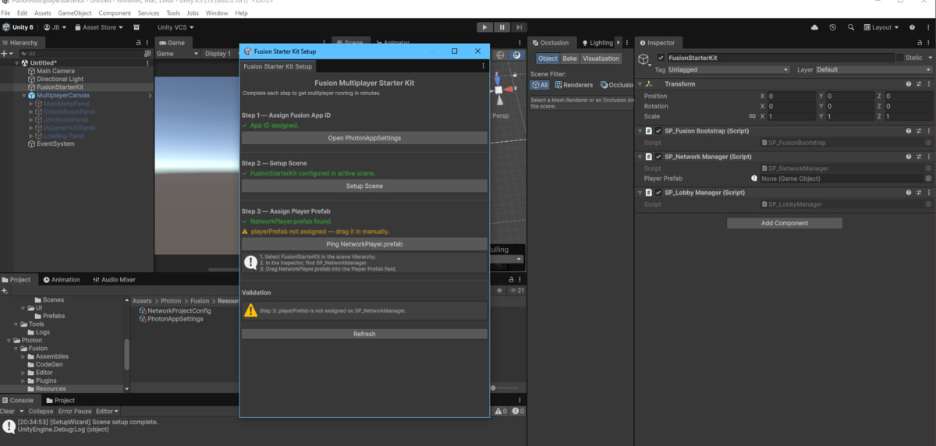This screenshot has width=936, height=446.
Task: Open SP_Fusion Bootstrap help icon
Action: pyautogui.click(x=909, y=131)
